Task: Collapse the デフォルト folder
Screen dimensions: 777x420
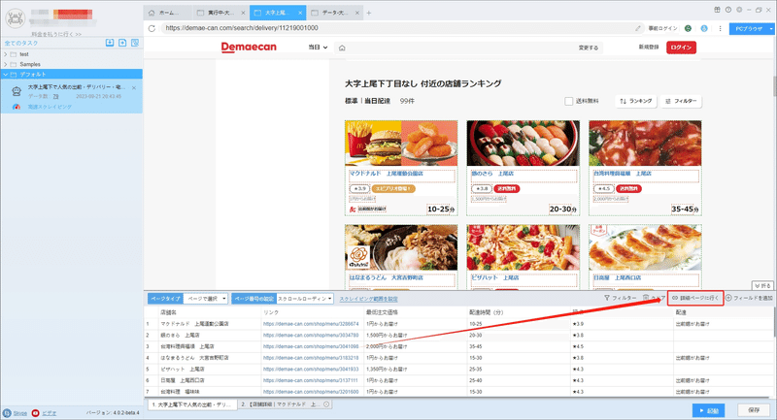Action: coord(6,75)
